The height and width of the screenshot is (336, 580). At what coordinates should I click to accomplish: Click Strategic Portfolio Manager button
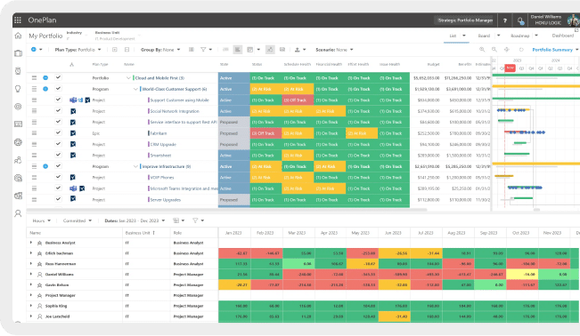click(465, 20)
